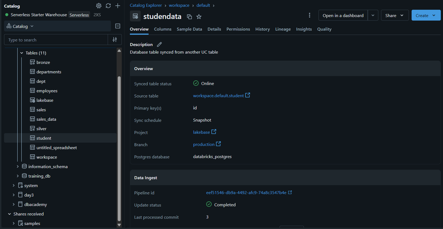Switch to Columns tab
Screen dimensions: 443x229
(163, 29)
